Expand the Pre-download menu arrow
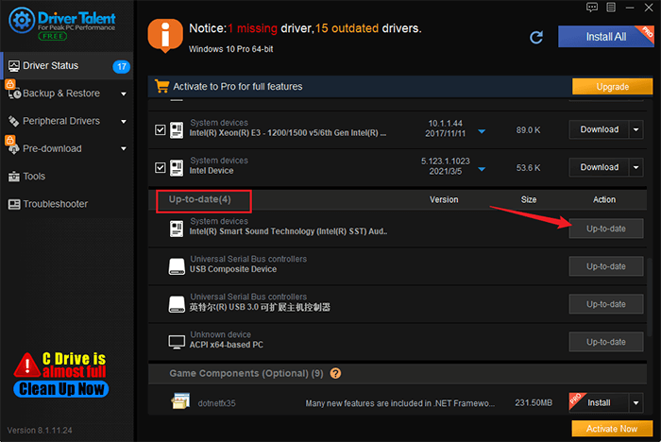Screen dimensions: 661x442 124,149
